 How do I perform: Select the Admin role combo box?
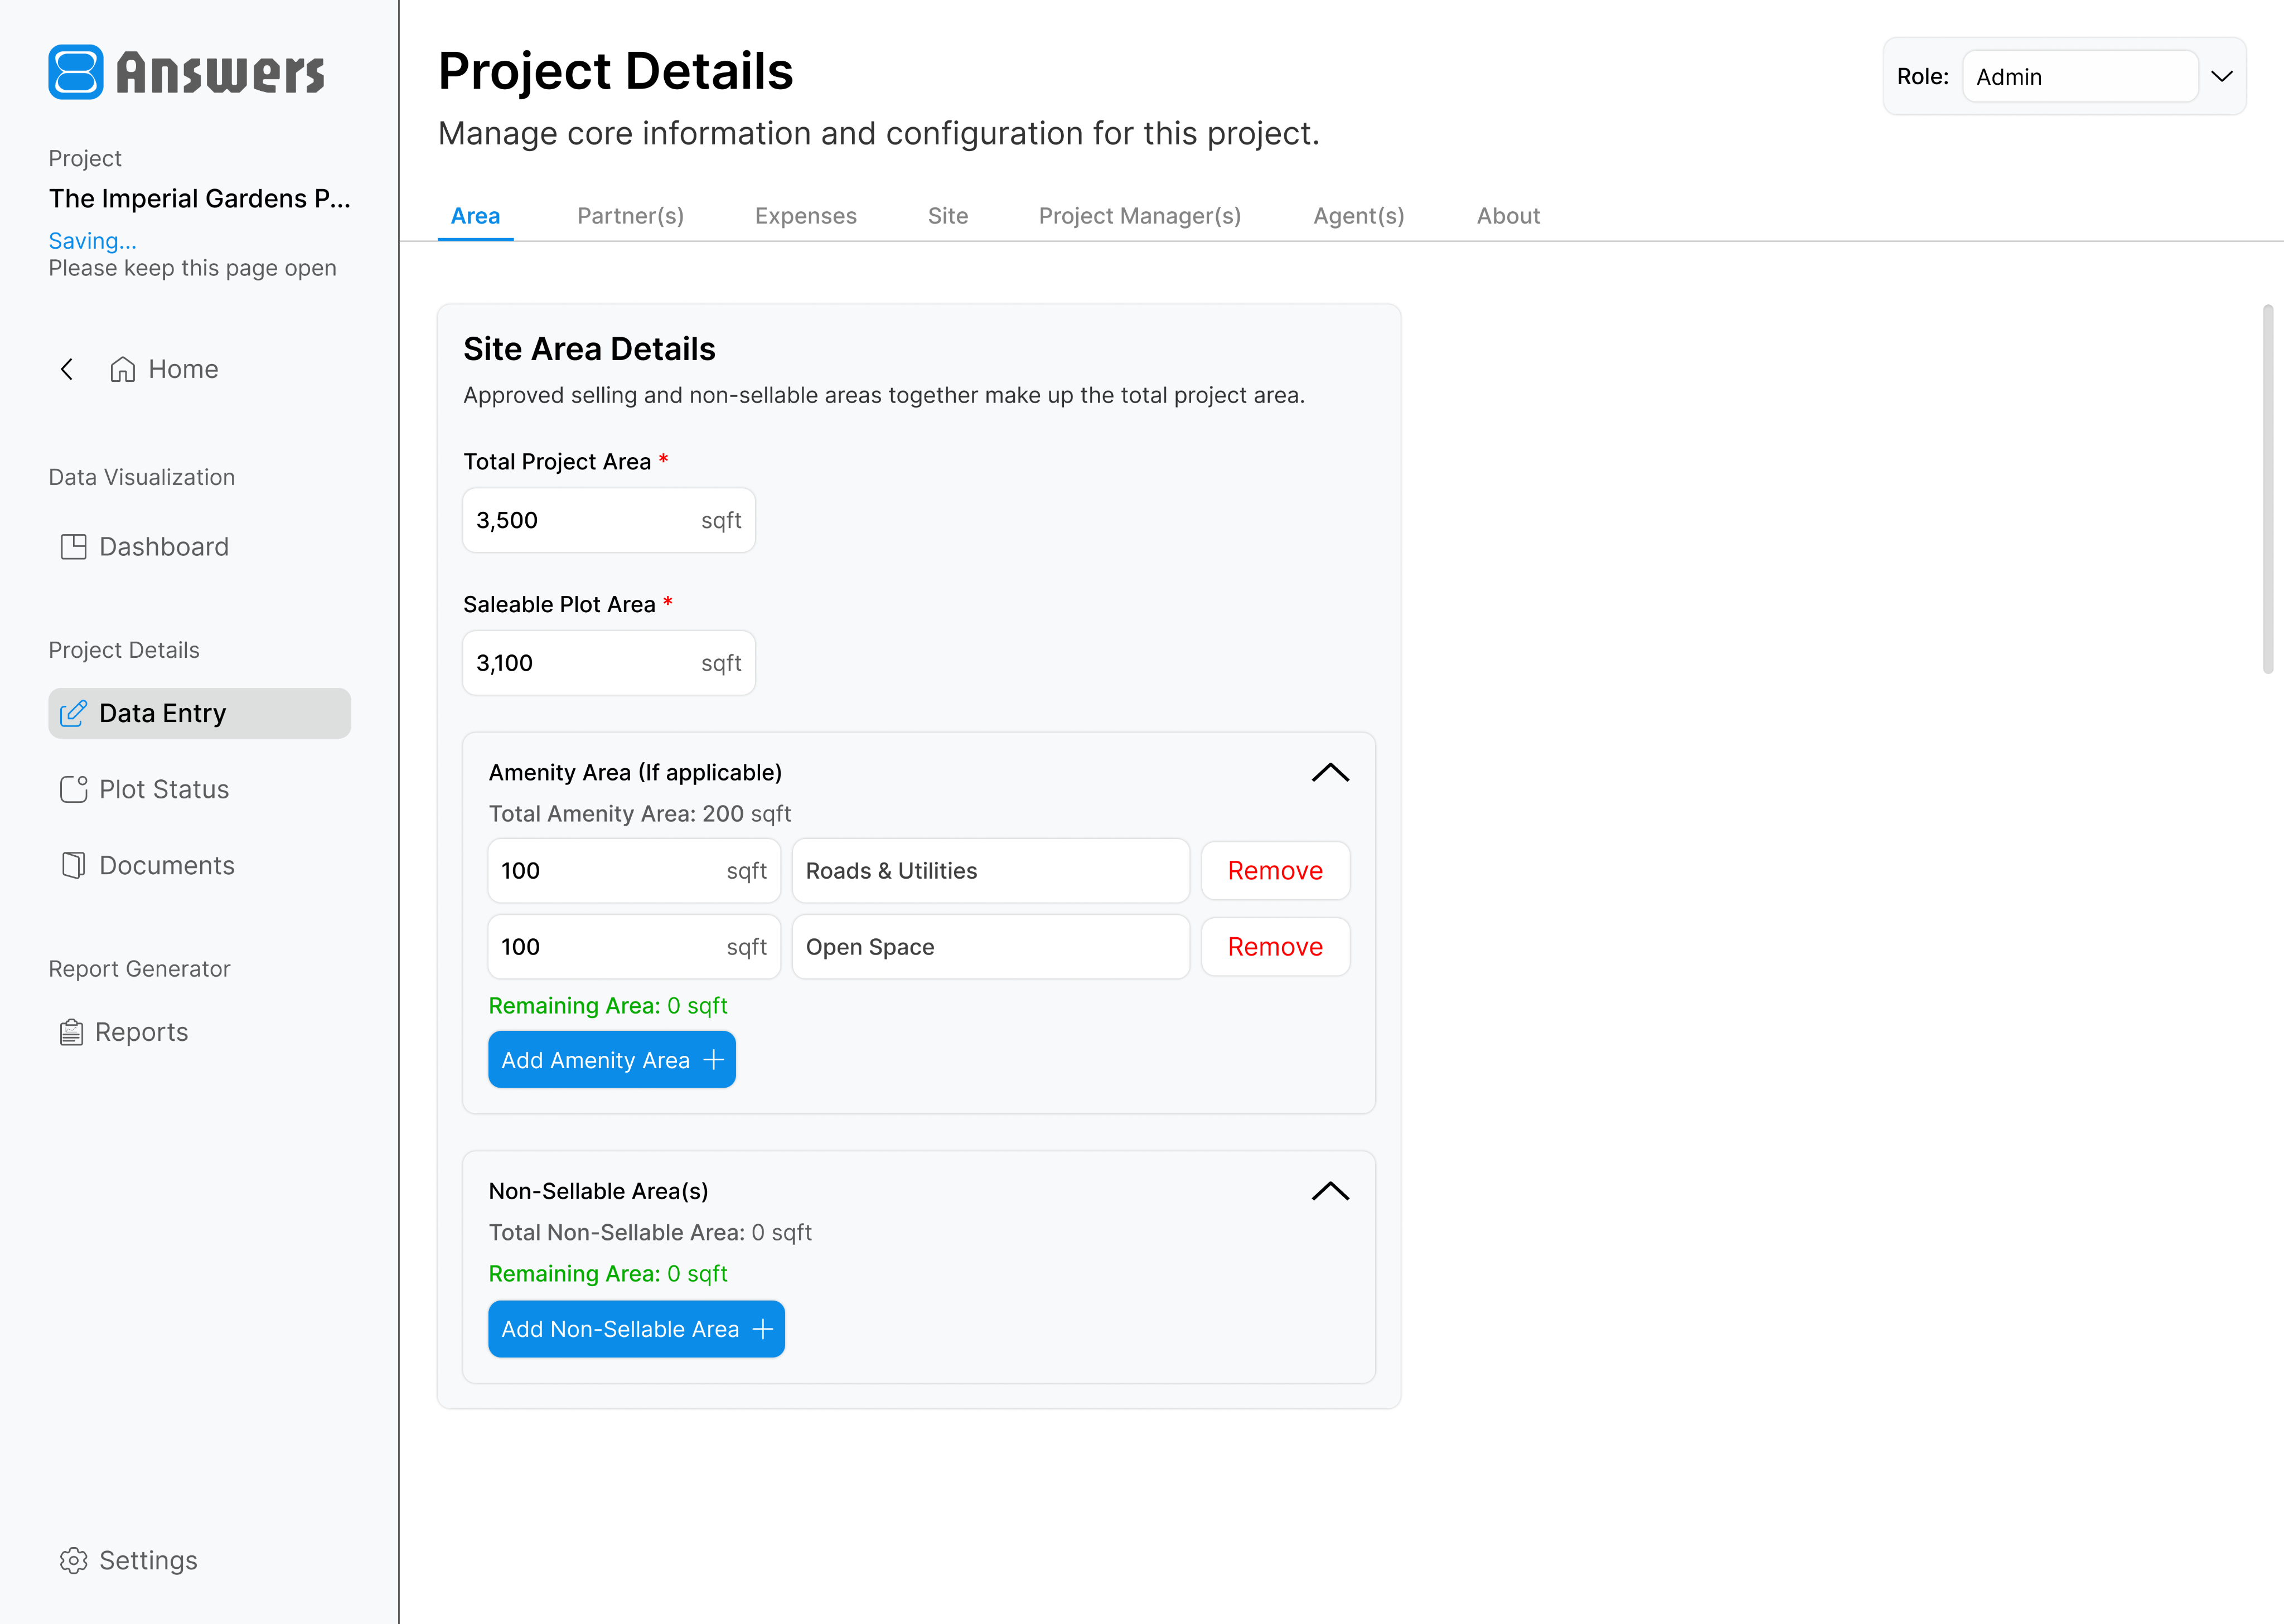[x=2080, y=76]
